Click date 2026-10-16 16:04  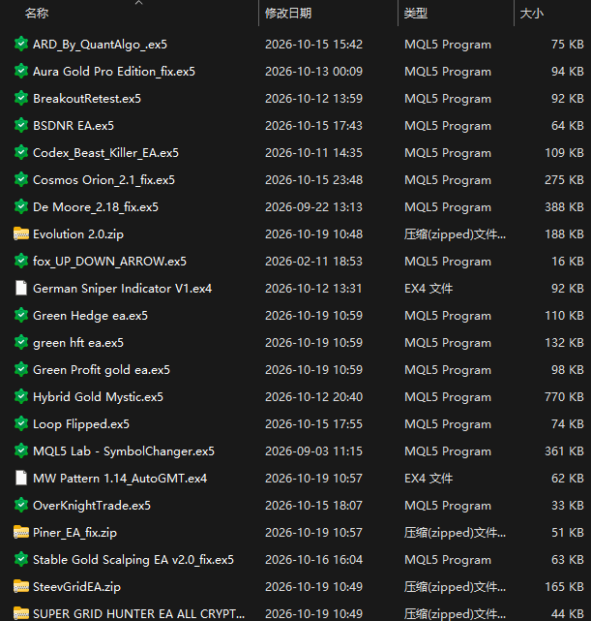point(313,560)
